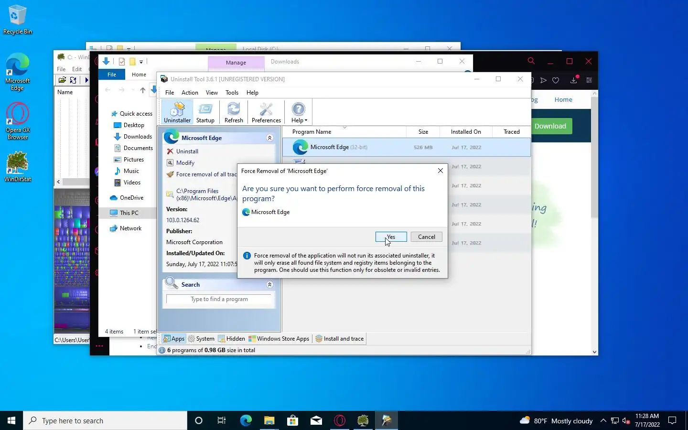Screen dimensions: 688x430
Task: Open Task View on taskbar
Action: point(222,420)
